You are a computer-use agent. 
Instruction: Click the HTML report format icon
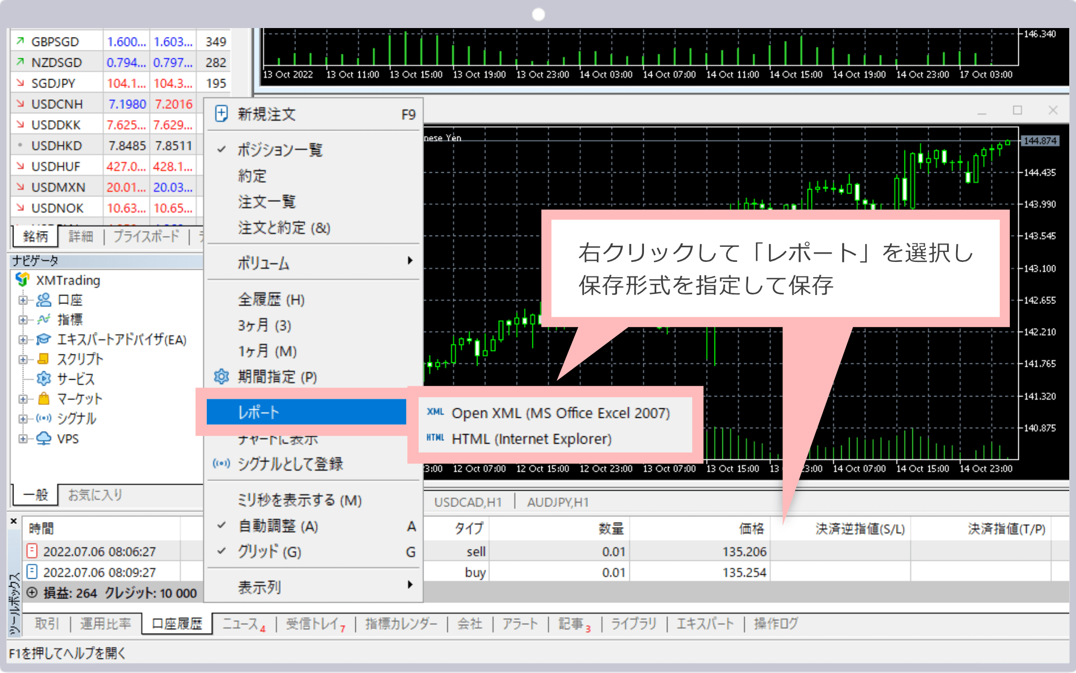click(435, 438)
